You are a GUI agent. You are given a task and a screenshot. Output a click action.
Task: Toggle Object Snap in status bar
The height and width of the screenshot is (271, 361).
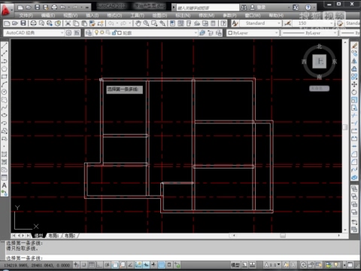[x=115, y=265]
